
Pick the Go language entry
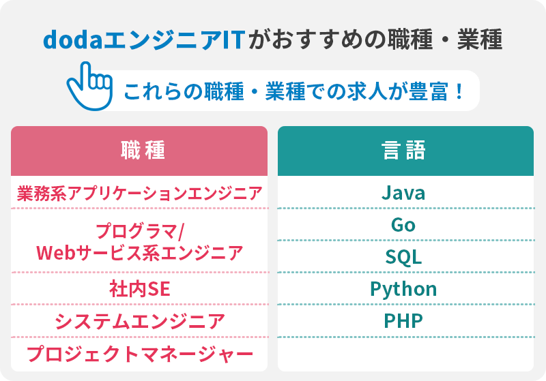point(405,224)
